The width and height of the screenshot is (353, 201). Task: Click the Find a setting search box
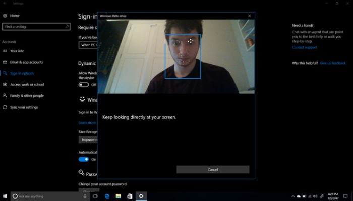(x=36, y=27)
